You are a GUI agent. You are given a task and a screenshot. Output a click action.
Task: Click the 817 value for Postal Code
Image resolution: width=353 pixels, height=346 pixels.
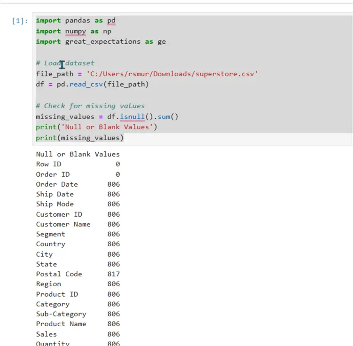tap(114, 274)
